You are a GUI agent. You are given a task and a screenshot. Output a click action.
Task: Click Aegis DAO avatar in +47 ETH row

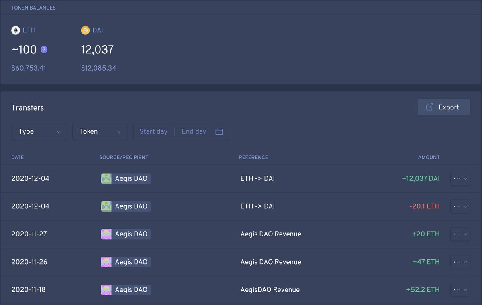(x=106, y=262)
